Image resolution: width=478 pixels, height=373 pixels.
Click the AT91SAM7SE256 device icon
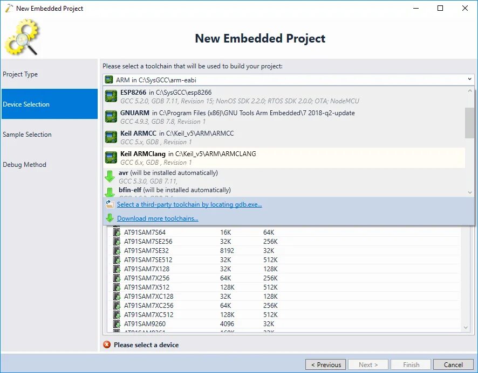[x=117, y=241]
